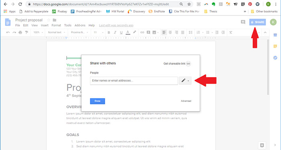Open the numbered list dropdown

[x=203, y=32]
